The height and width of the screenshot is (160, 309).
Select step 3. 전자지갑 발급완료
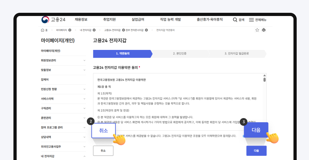237,54
